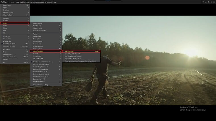Expand the Aspect Ratio submenu
This screenshot has width=216, height=121.
(15, 39)
